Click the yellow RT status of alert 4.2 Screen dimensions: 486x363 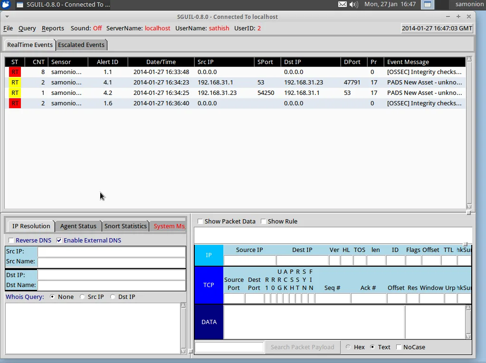[x=15, y=93]
